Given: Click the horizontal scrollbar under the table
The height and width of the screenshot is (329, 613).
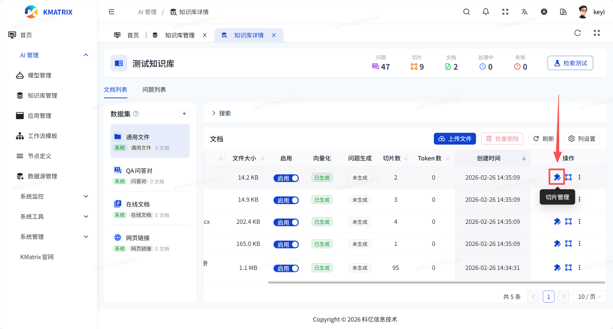Looking at the screenshot, I should click(x=436, y=282).
